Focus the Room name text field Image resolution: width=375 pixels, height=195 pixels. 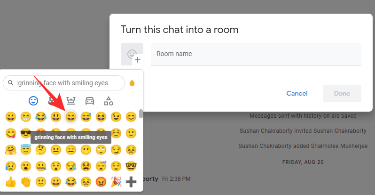(x=256, y=54)
